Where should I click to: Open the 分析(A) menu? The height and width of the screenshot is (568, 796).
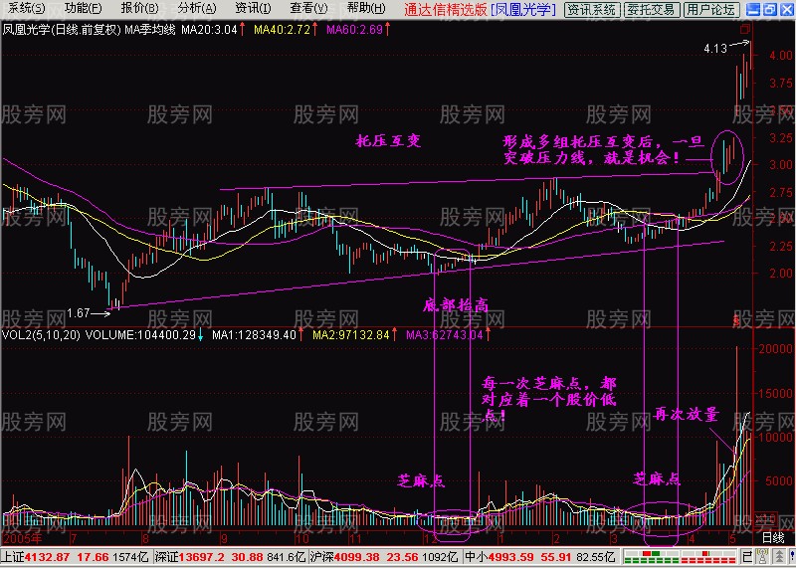pos(197,9)
